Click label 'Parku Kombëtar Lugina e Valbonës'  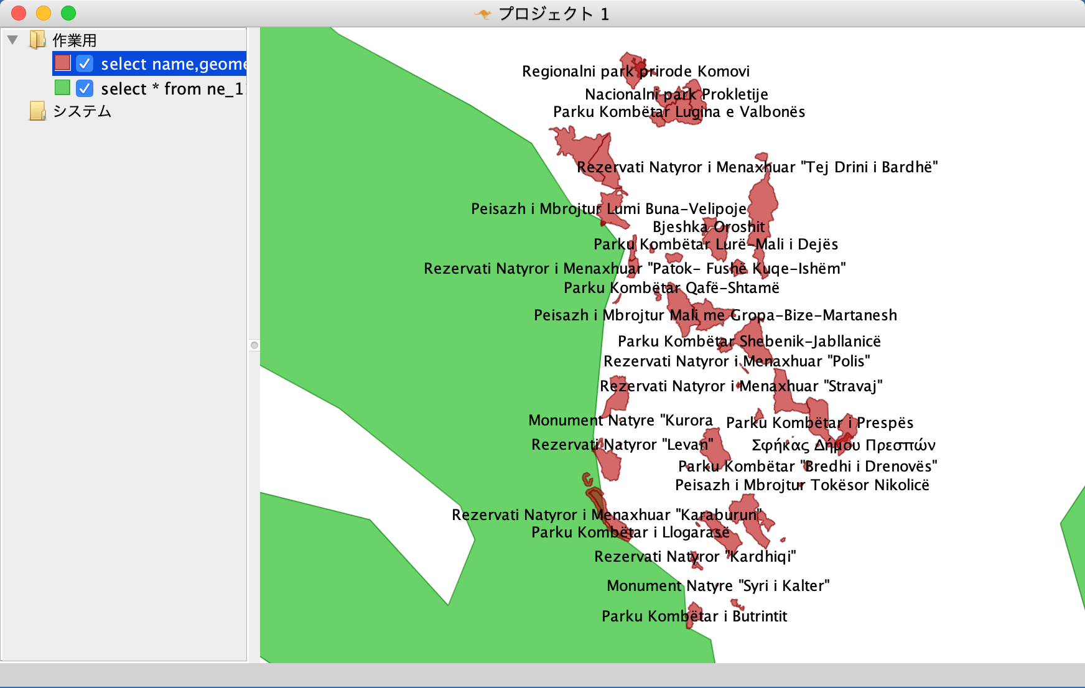(679, 112)
